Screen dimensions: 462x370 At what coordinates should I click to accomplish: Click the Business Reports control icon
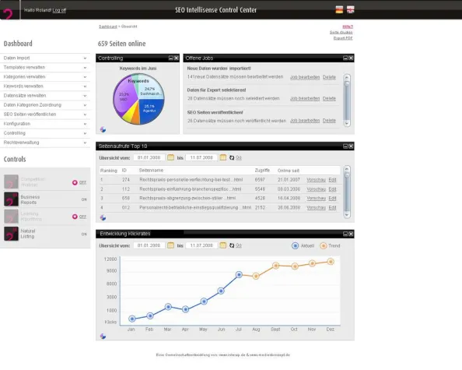(11, 199)
